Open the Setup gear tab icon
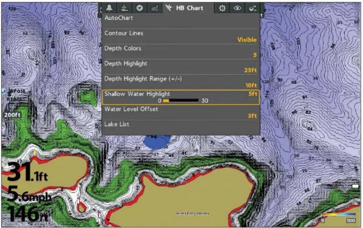This screenshot has width=363, height=228. pyautogui.click(x=222, y=8)
